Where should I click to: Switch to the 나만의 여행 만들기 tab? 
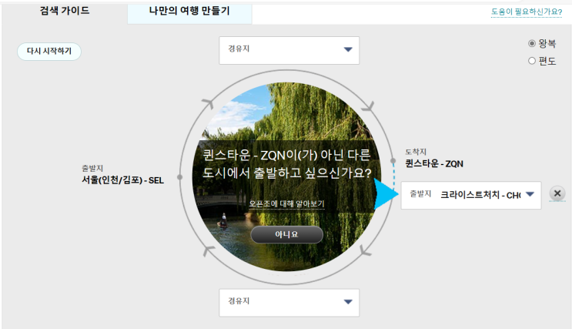(x=189, y=11)
